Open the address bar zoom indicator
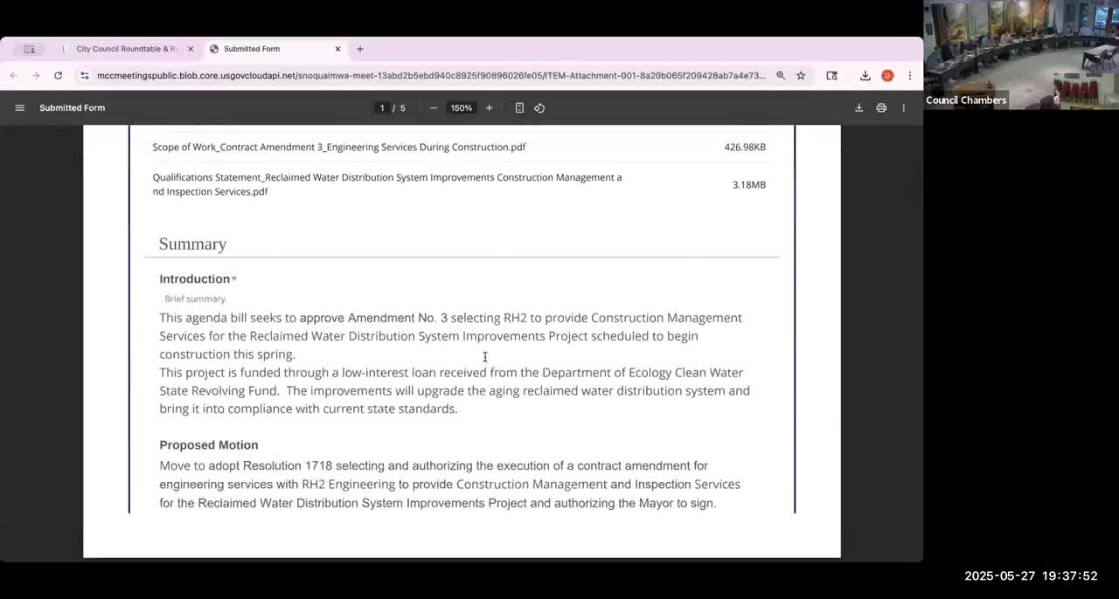Image resolution: width=1119 pixels, height=599 pixels. (x=781, y=76)
